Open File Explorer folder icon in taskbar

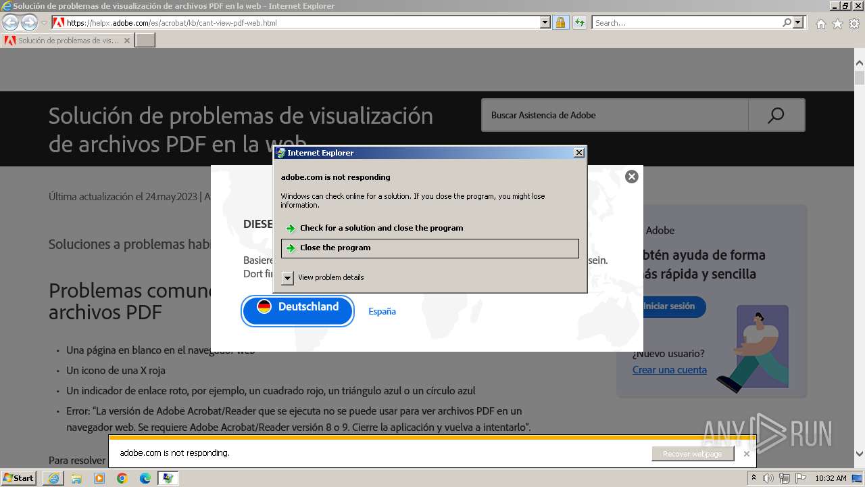click(76, 478)
